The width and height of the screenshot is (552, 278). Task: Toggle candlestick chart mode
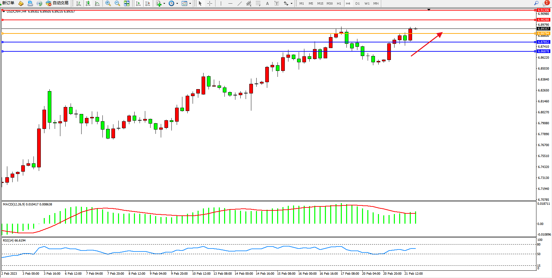coord(88,3)
